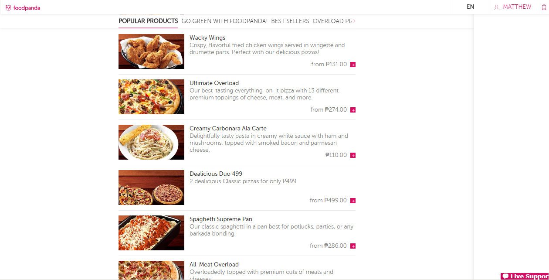Select Wacky Wings description starting 'Crispy, flavorful fried chicken'
The width and height of the screenshot is (549, 280).
(x=267, y=49)
